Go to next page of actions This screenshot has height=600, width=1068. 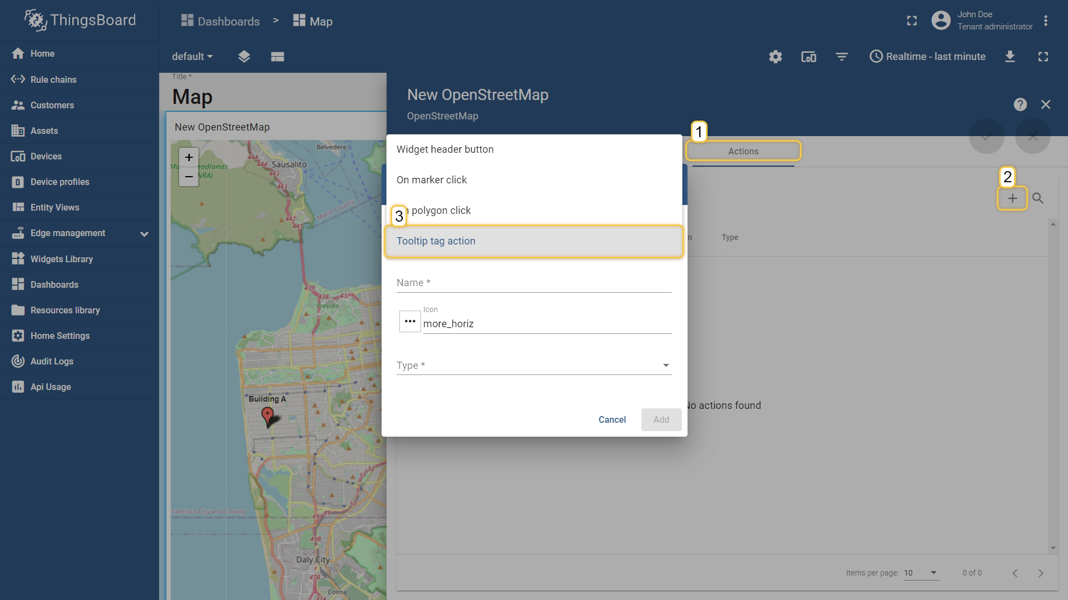pyautogui.click(x=1041, y=573)
